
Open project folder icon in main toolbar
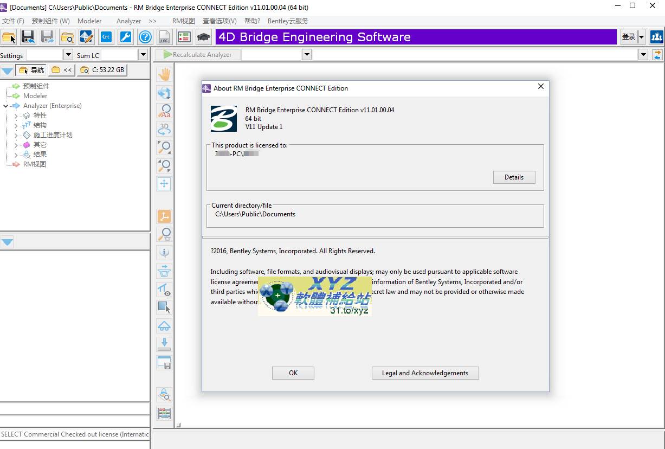pos(9,37)
